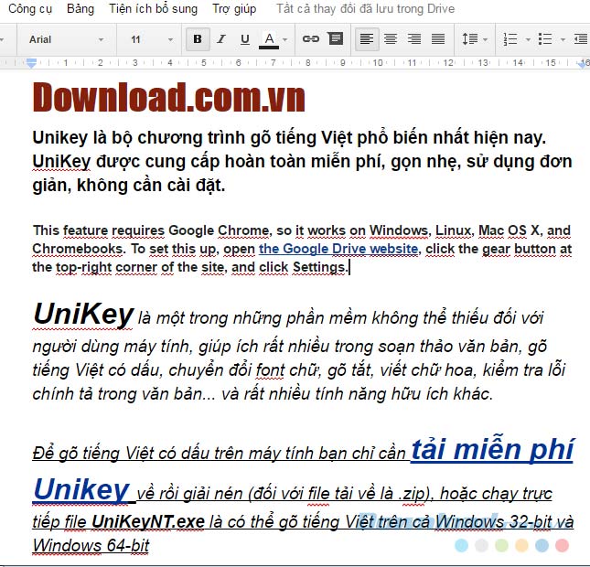Open text color picker
Image resolution: width=590 pixels, height=567 pixels.
(x=269, y=39)
